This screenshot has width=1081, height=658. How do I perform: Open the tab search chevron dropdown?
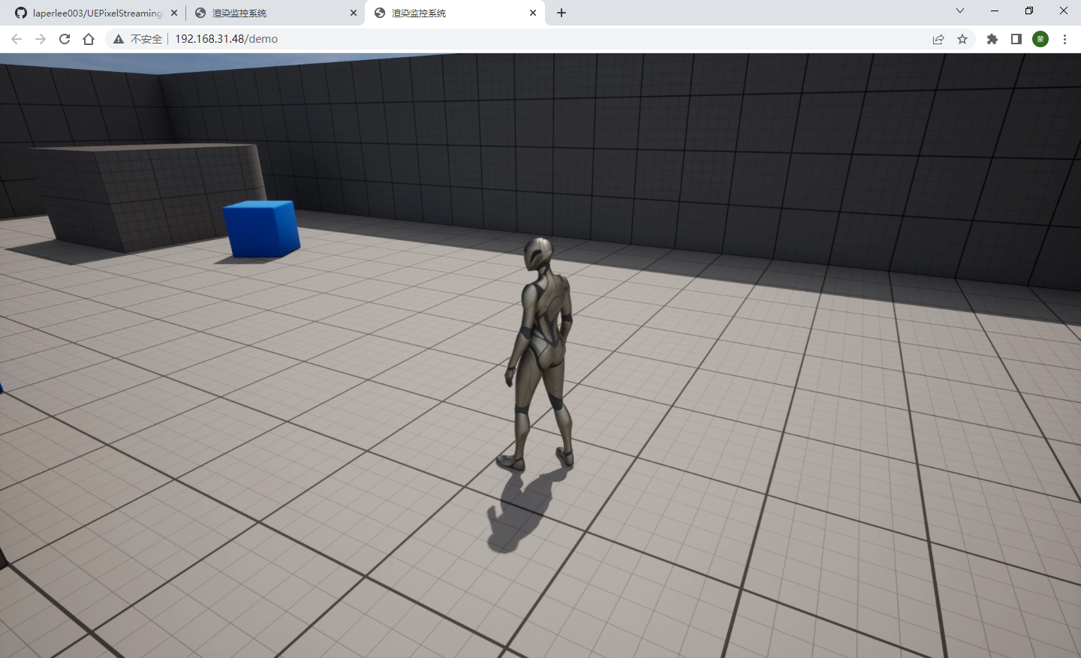[x=959, y=12]
